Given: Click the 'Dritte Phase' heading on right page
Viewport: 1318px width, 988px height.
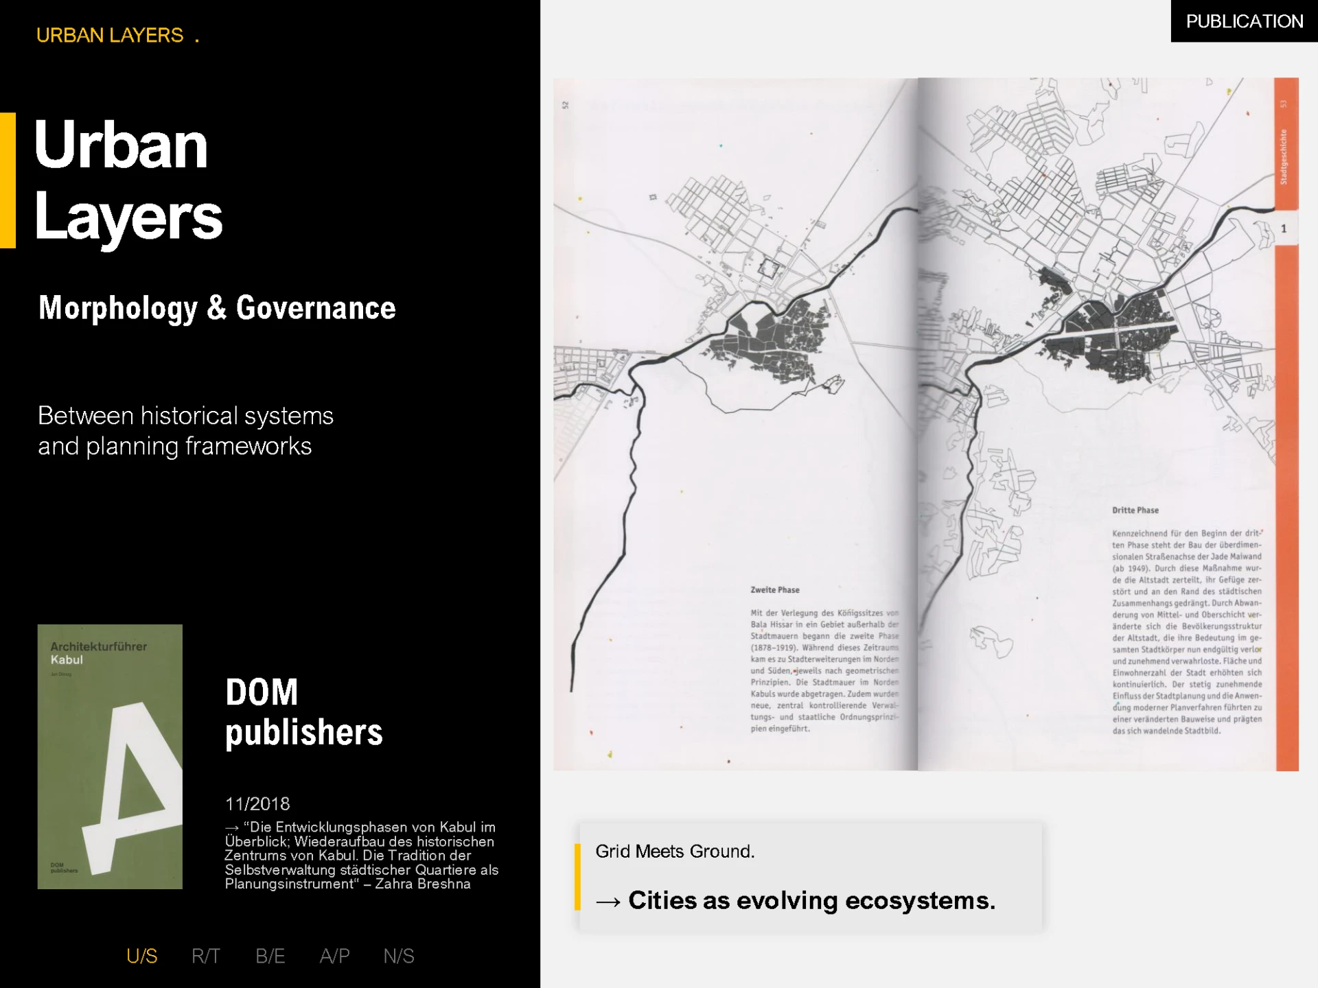Looking at the screenshot, I should [x=1135, y=510].
